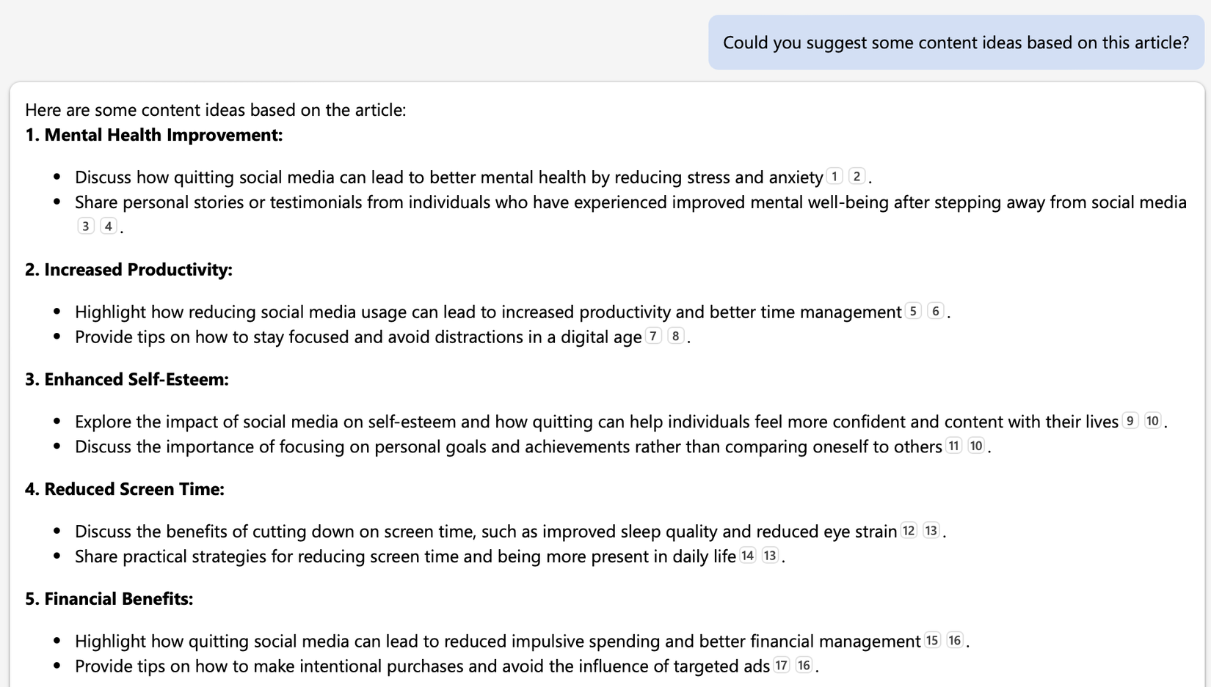The height and width of the screenshot is (687, 1211).
Task: Open citation 15 after better financial management
Action: click(932, 641)
